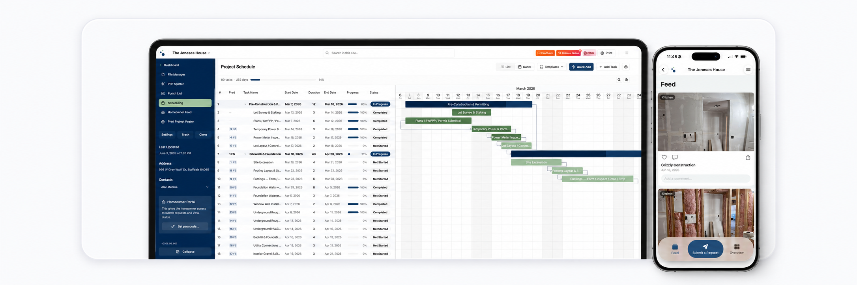Click the orange Feedback button
Image resolution: width=857 pixels, height=285 pixels.
545,53
